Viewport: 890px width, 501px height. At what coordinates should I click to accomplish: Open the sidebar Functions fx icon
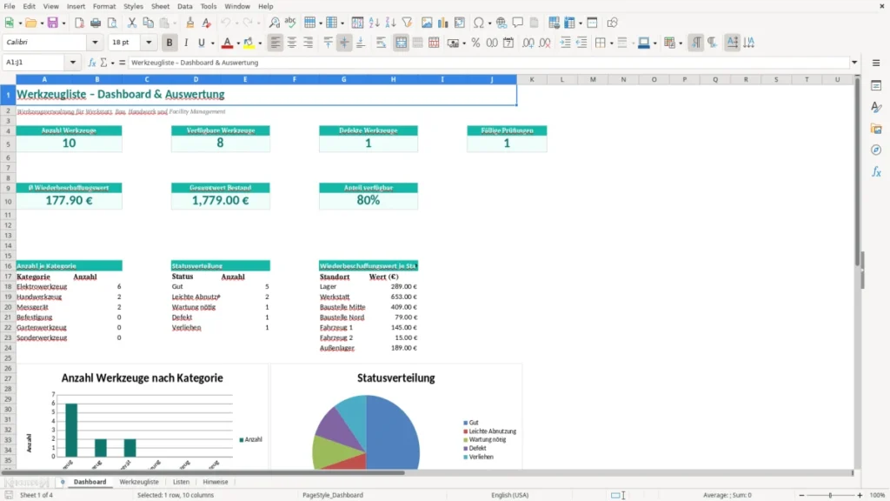pos(876,171)
